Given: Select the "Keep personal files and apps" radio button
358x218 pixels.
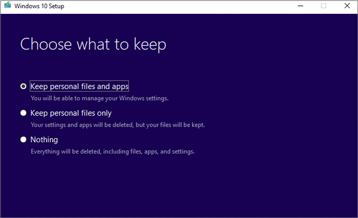Looking at the screenshot, I should [x=23, y=86].
